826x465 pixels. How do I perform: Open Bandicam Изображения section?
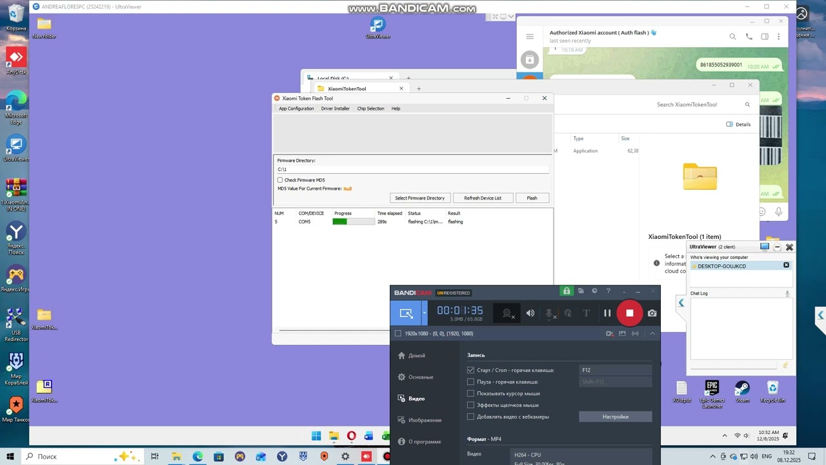point(419,420)
